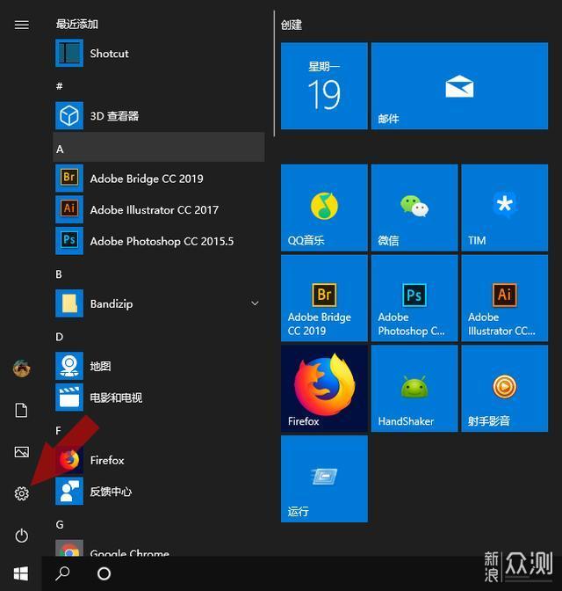Open taskbar search magnifier
This screenshot has width=562, height=591.
point(62,573)
